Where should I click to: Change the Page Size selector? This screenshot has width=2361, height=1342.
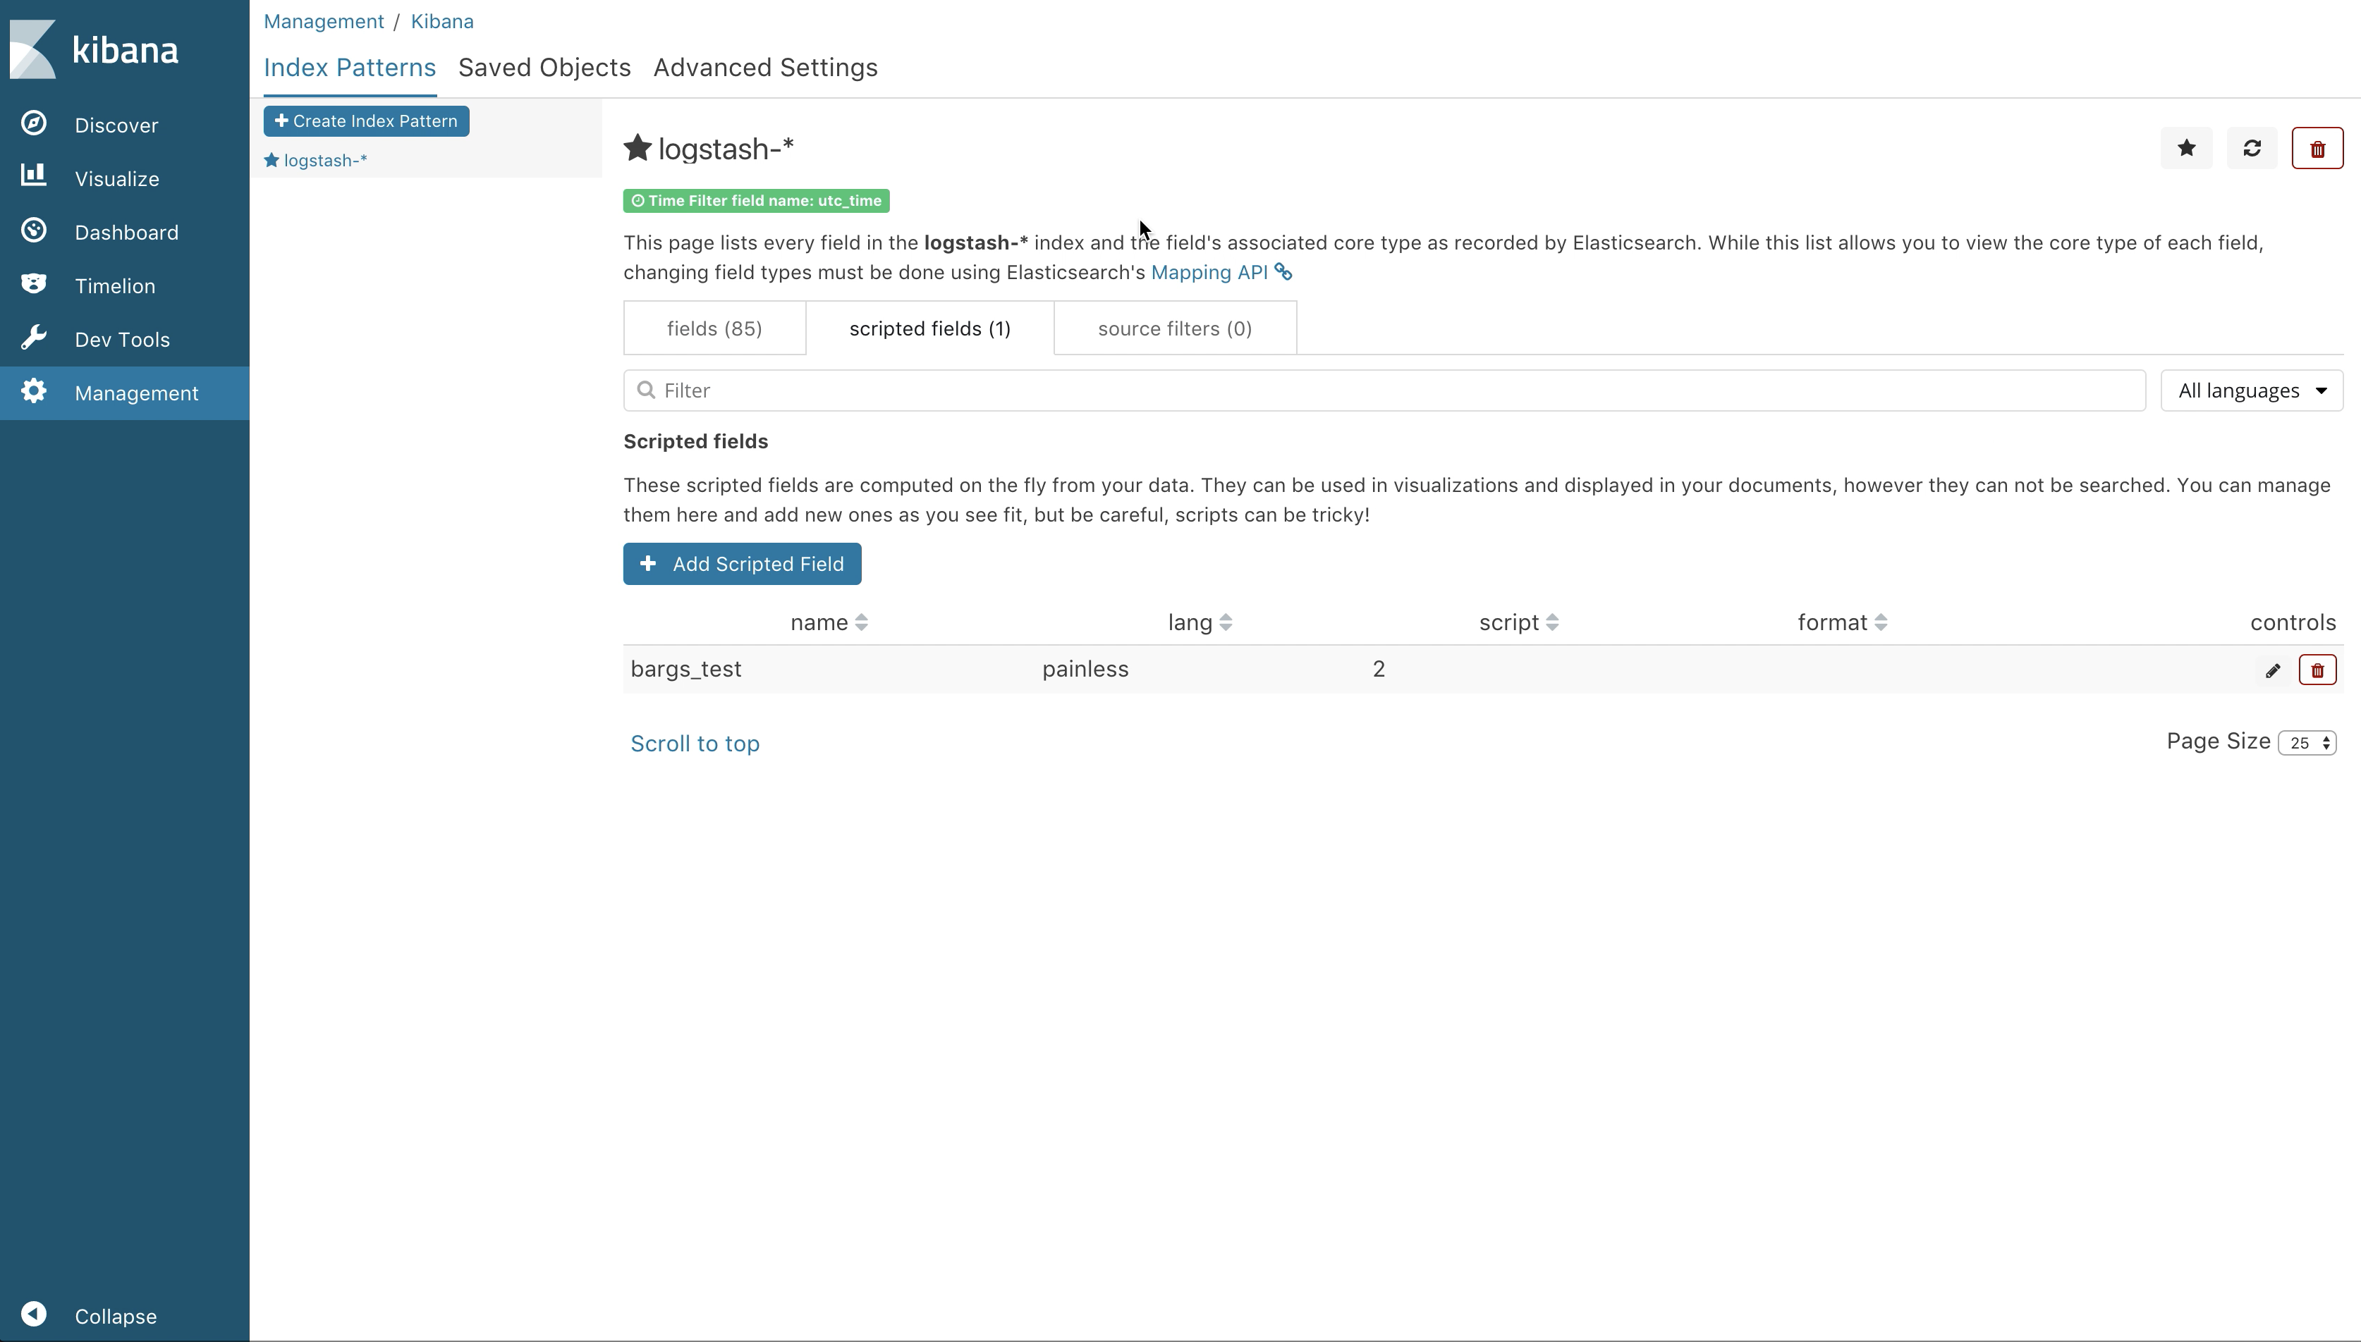tap(2307, 743)
